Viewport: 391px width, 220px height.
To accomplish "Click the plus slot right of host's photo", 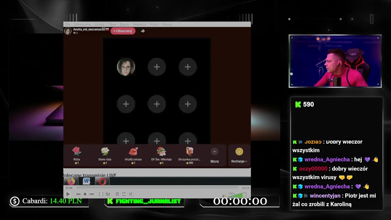I will click(x=157, y=67).
